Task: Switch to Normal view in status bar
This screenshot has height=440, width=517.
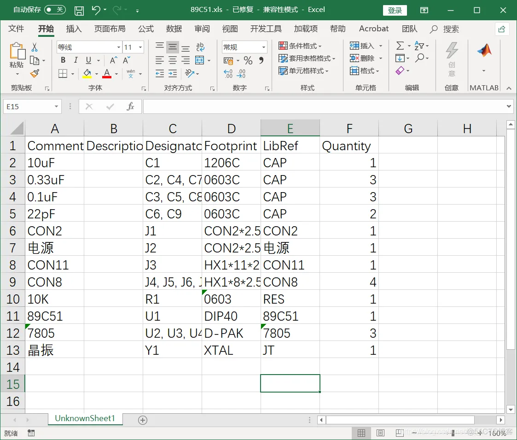Action: (x=361, y=433)
